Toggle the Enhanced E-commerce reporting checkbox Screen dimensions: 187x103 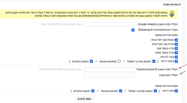point(133,30)
